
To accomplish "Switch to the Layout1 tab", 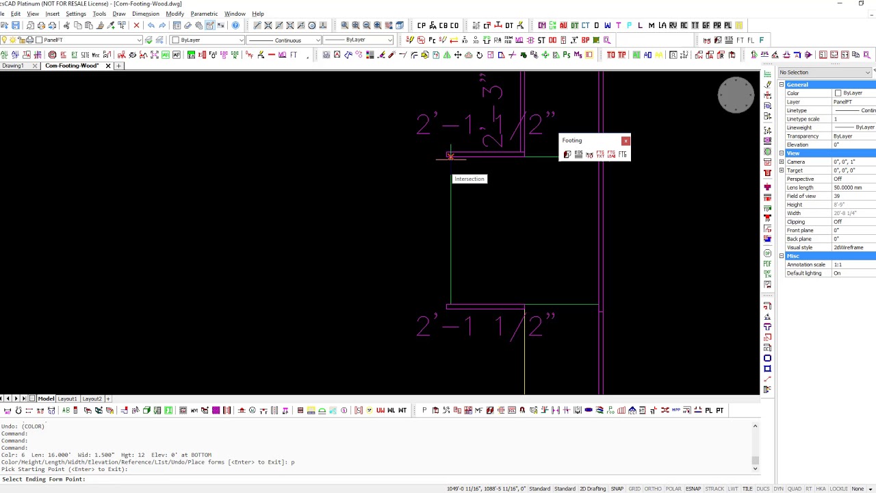I will click(x=67, y=399).
